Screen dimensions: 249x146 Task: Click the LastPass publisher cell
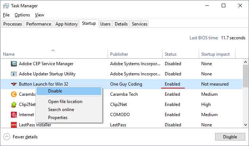click(118, 125)
